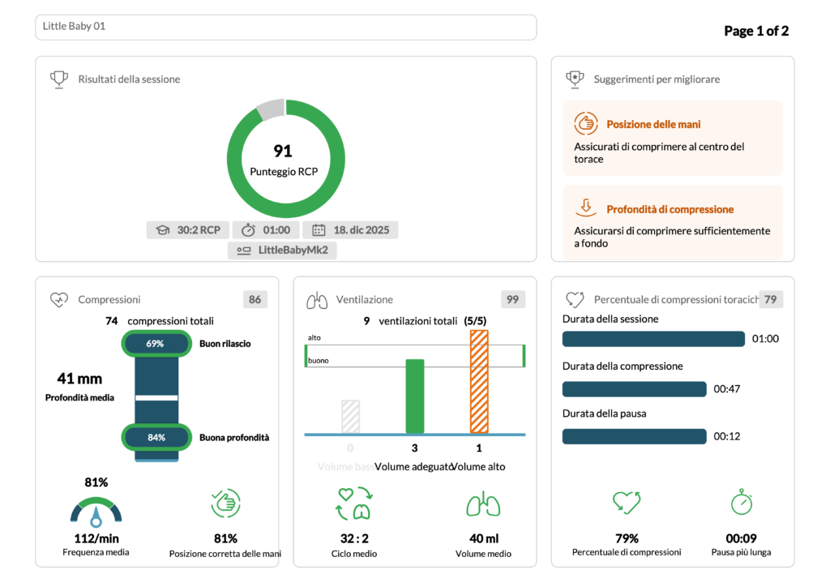Click the Durata della compressione progress bar
Viewport: 830px width, 587px height.
pos(634,389)
